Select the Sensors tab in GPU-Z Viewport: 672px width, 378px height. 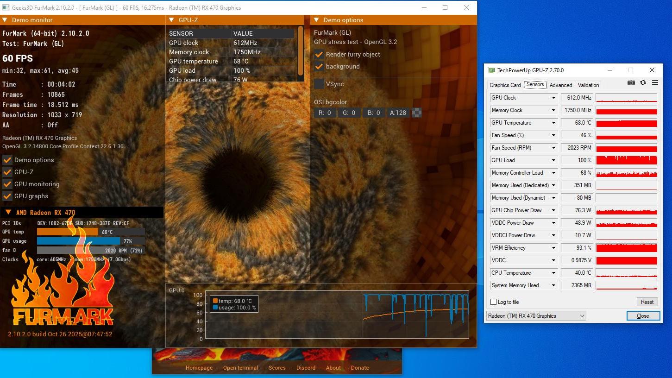coord(535,84)
